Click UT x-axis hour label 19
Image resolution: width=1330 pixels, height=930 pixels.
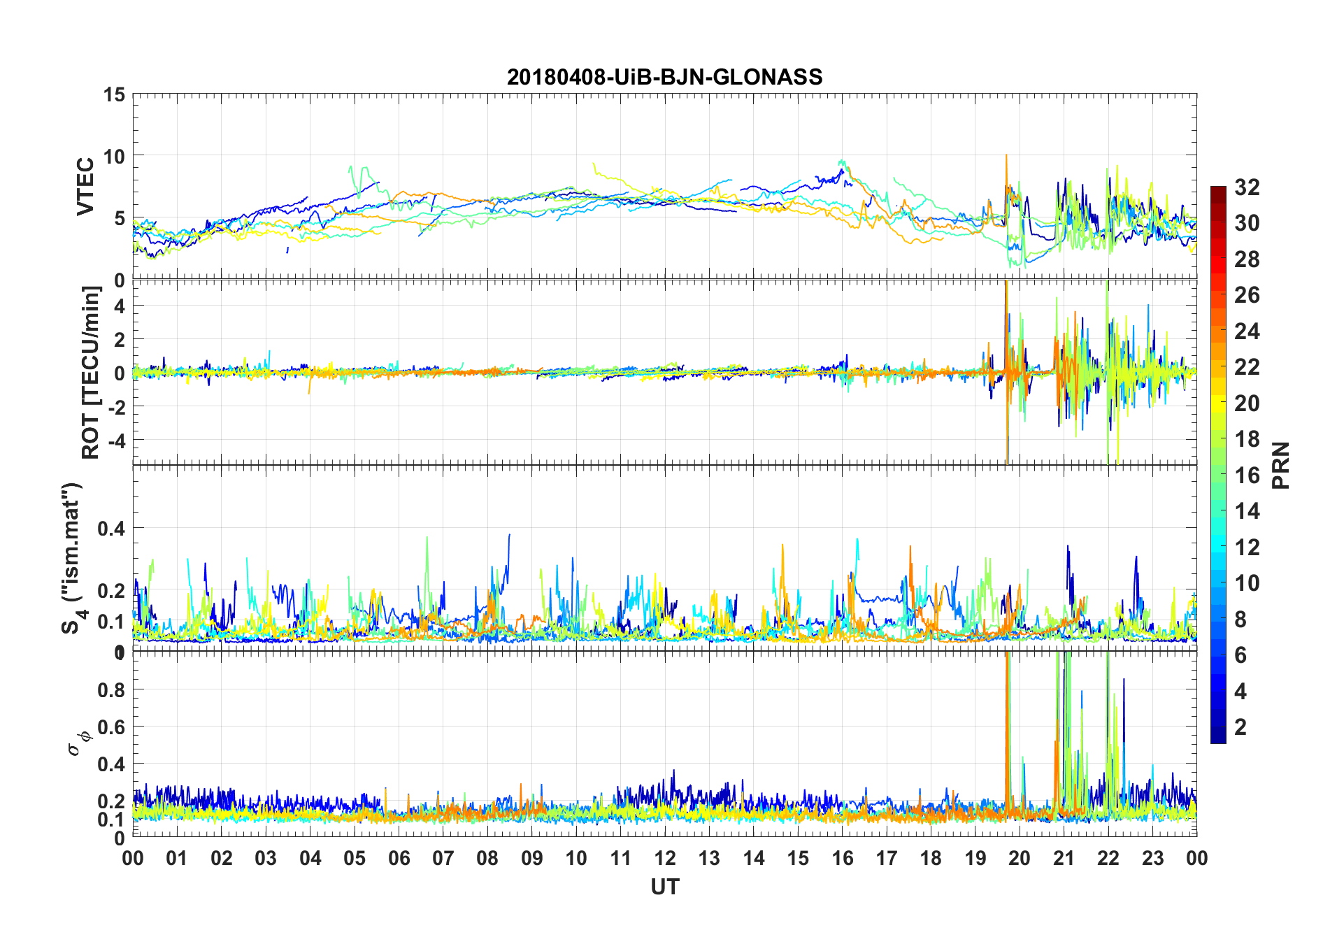[x=975, y=858]
